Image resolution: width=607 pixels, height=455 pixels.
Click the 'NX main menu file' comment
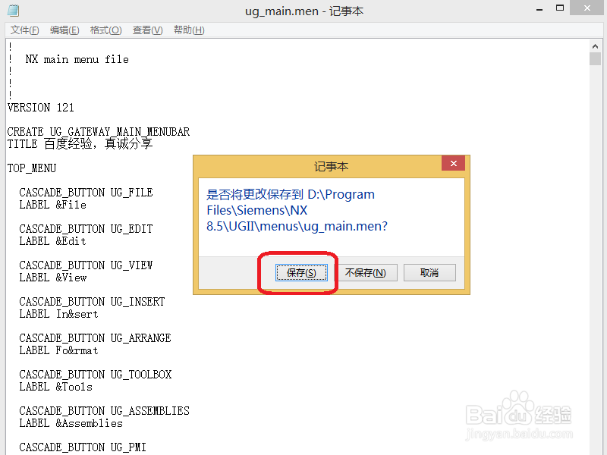[77, 59]
